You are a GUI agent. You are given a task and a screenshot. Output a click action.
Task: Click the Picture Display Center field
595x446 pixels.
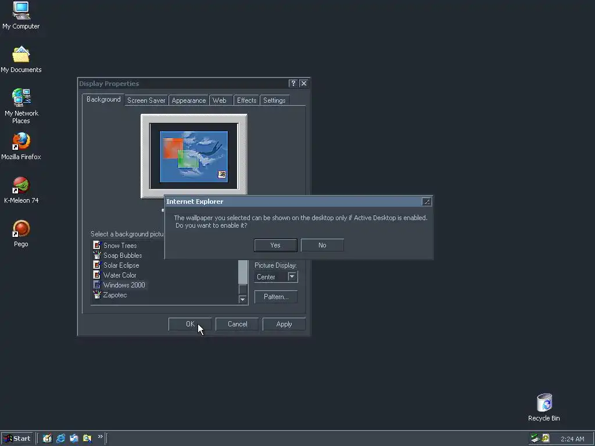click(x=271, y=277)
